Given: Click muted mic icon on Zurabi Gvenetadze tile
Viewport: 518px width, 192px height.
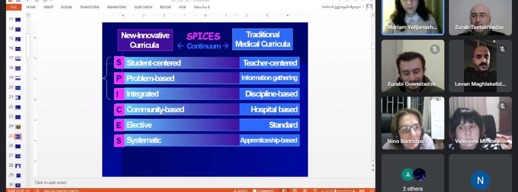Looking at the screenshot, I should coord(434,49).
